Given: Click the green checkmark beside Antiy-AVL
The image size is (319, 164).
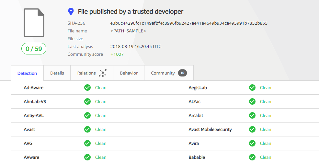Looking at the screenshot, I should click(x=87, y=115).
